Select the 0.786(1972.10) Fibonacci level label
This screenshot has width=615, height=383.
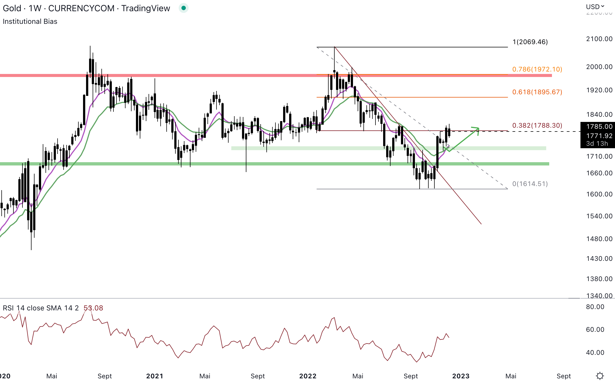coord(537,69)
